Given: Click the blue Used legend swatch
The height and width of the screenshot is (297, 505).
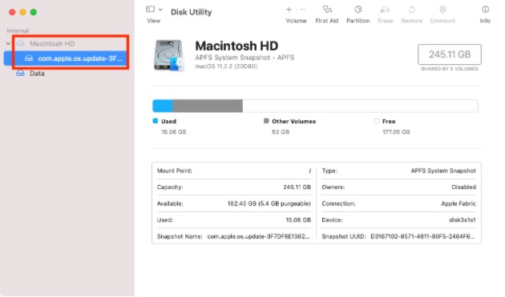Looking at the screenshot, I should [156, 121].
